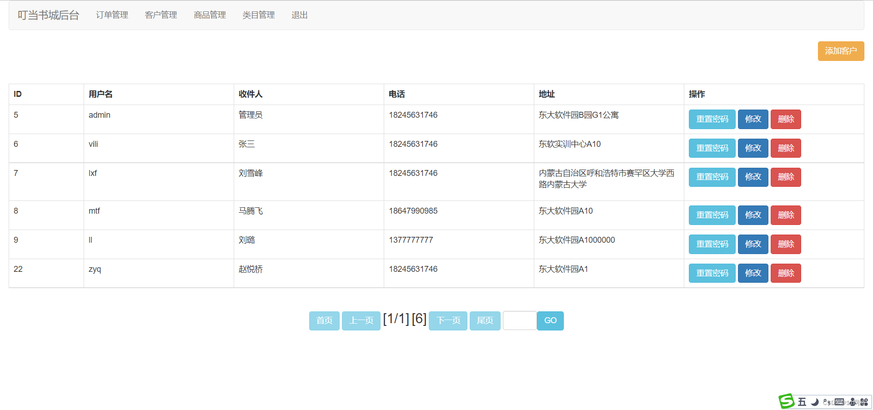Open the soft keyboard icon in IME bar
This screenshot has width=873, height=410.
click(839, 402)
